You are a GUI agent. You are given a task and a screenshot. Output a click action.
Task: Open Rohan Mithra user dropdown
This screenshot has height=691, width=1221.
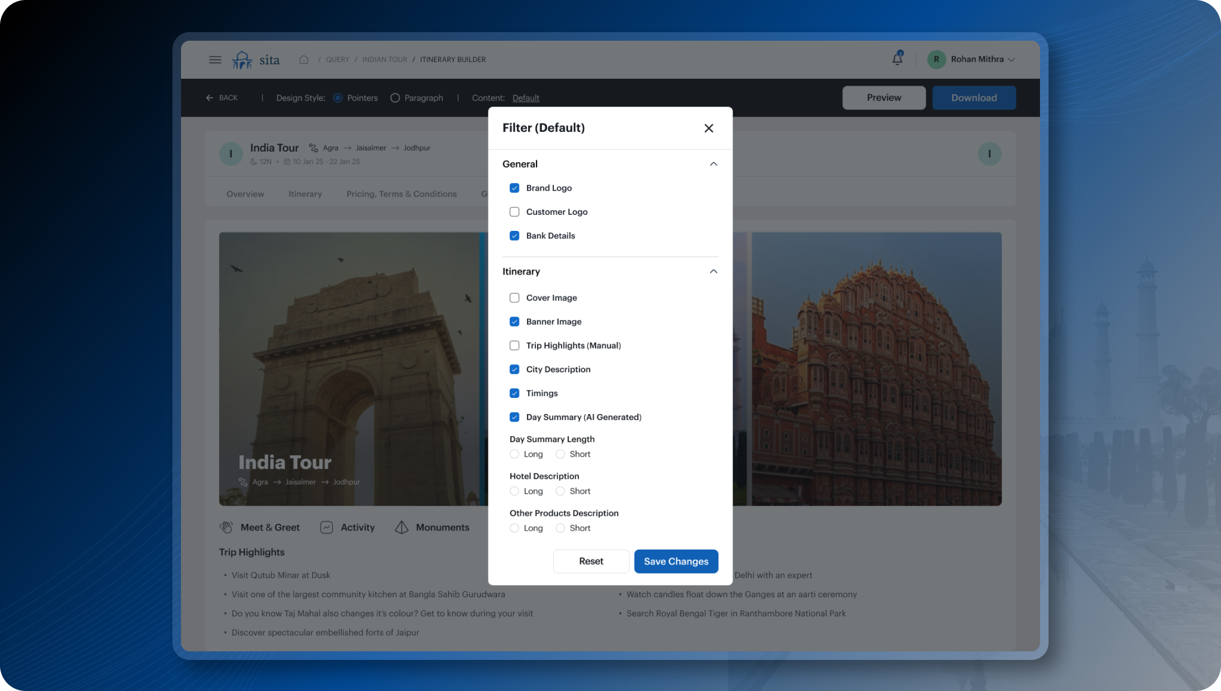click(1011, 60)
